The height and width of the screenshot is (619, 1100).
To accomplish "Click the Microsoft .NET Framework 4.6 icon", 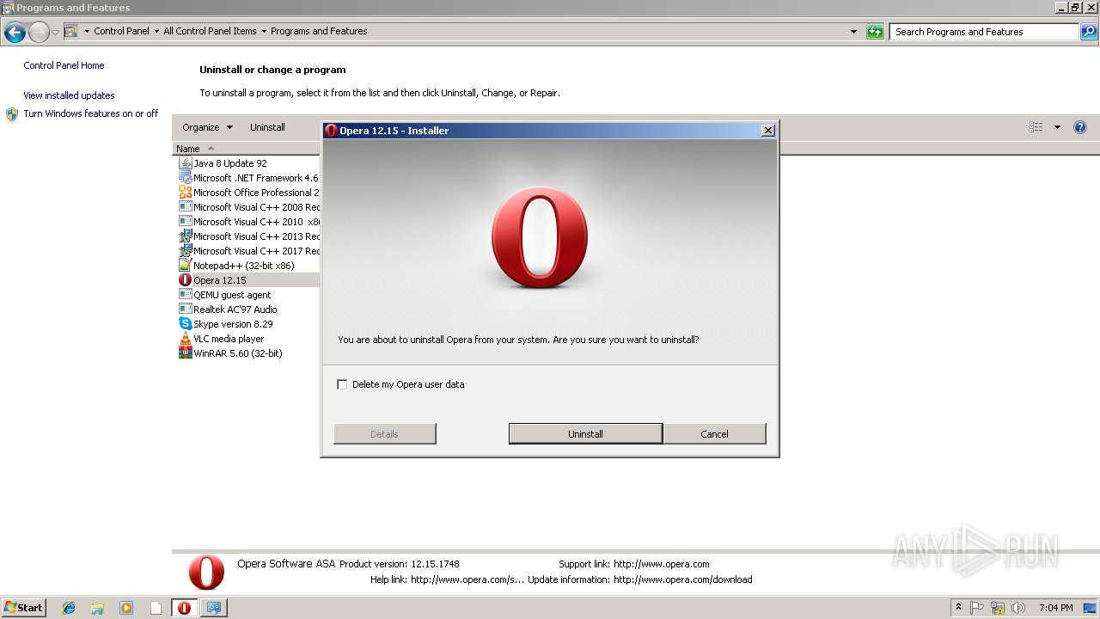I will click(x=185, y=178).
